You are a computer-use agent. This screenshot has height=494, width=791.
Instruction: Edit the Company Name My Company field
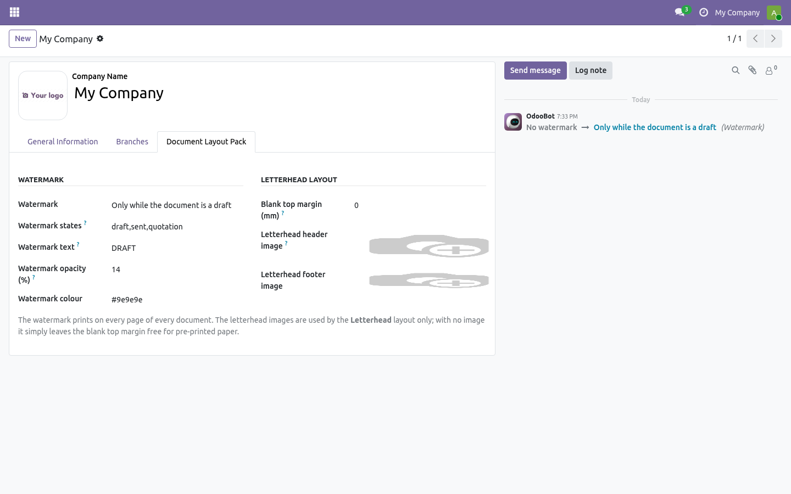tap(279, 93)
